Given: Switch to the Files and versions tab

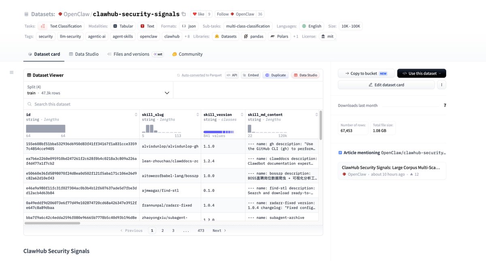Looking at the screenshot, I should coord(135,54).
